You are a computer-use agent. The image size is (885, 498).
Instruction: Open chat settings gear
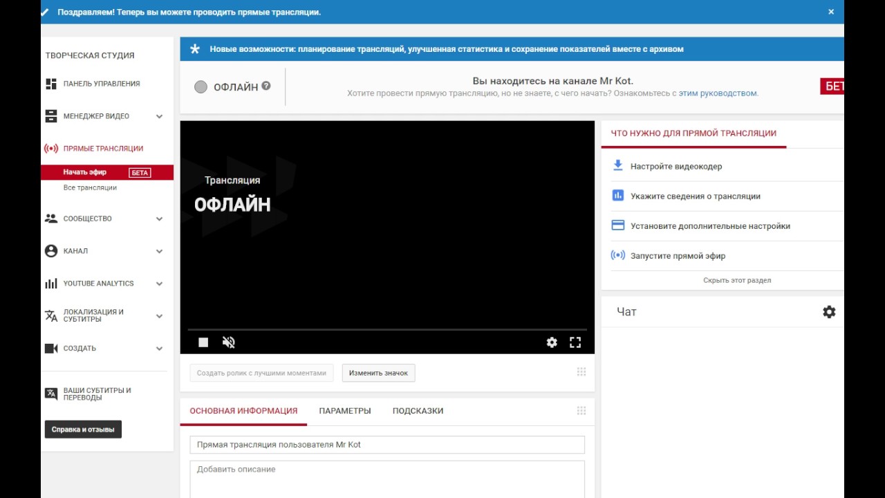[x=829, y=312]
